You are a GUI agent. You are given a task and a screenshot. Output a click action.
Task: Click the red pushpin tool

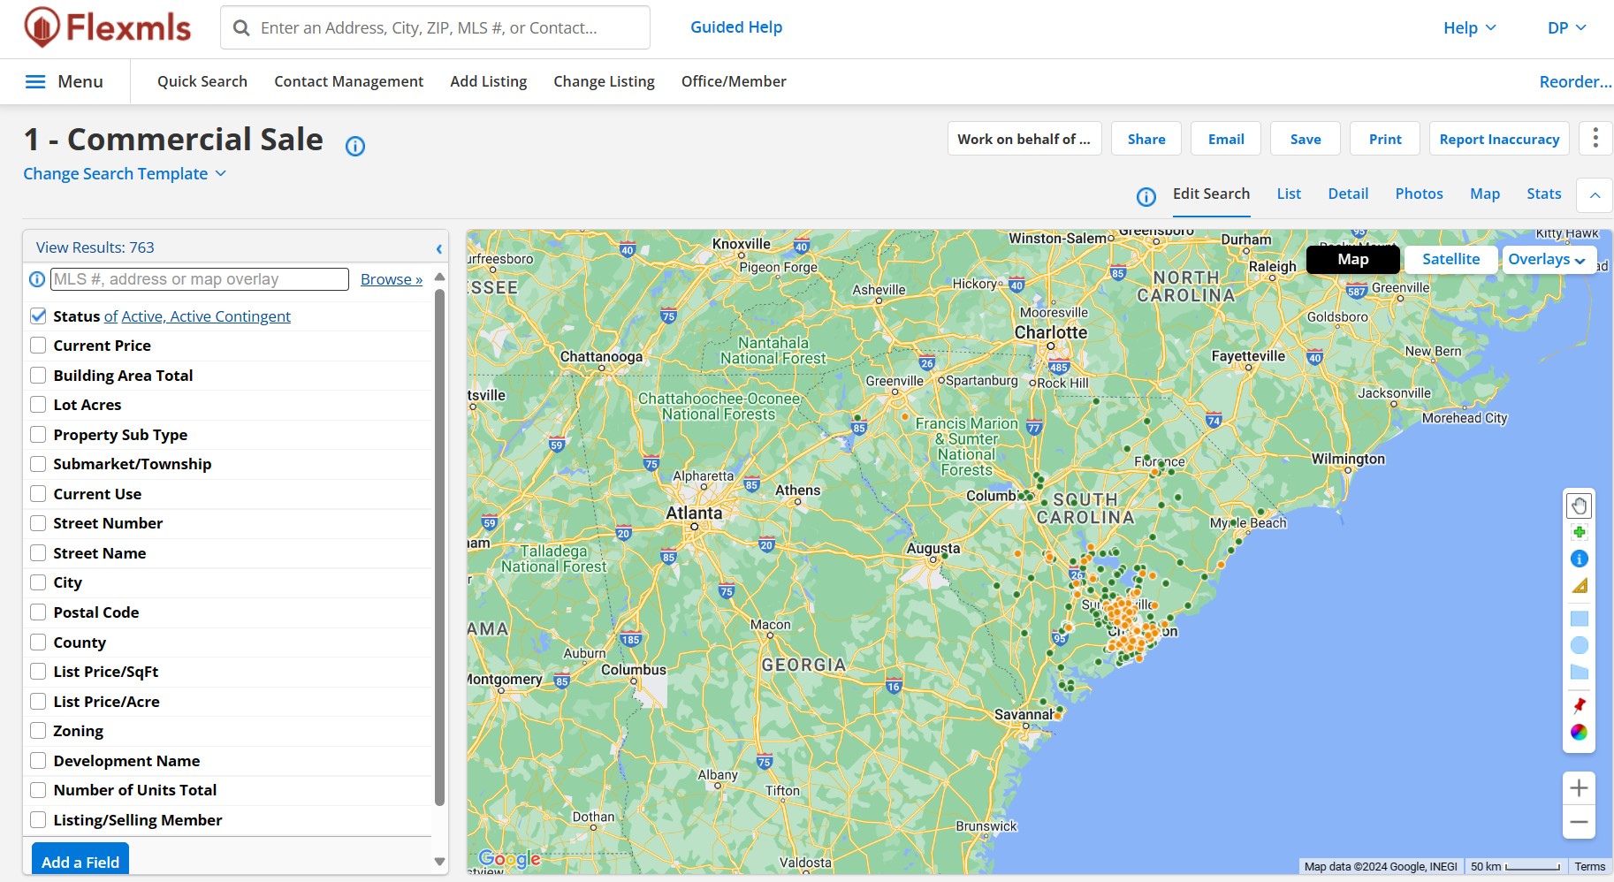pyautogui.click(x=1579, y=705)
